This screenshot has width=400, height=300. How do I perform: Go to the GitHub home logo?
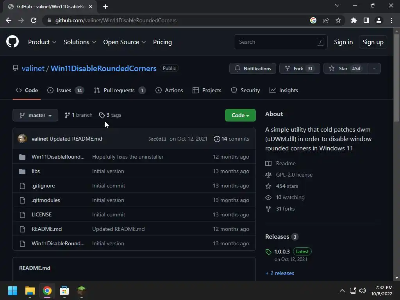[x=12, y=41]
